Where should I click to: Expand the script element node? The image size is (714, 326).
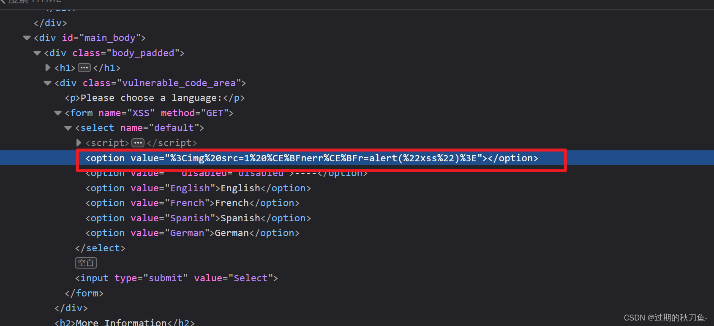(x=79, y=143)
